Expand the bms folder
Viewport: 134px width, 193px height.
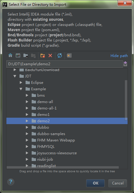27,95
